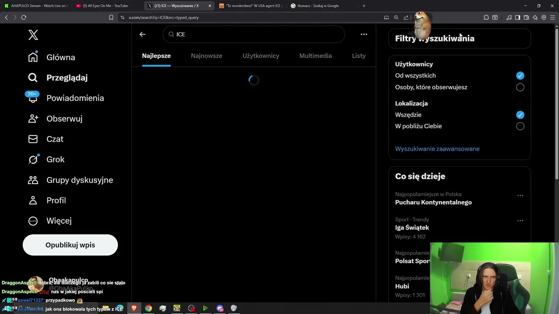This screenshot has height=314, width=559.
Task: Open the music note toolbar icon
Action: (509, 17)
